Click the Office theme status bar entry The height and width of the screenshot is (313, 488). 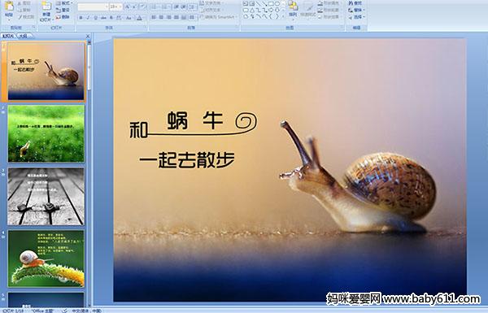click(x=42, y=311)
